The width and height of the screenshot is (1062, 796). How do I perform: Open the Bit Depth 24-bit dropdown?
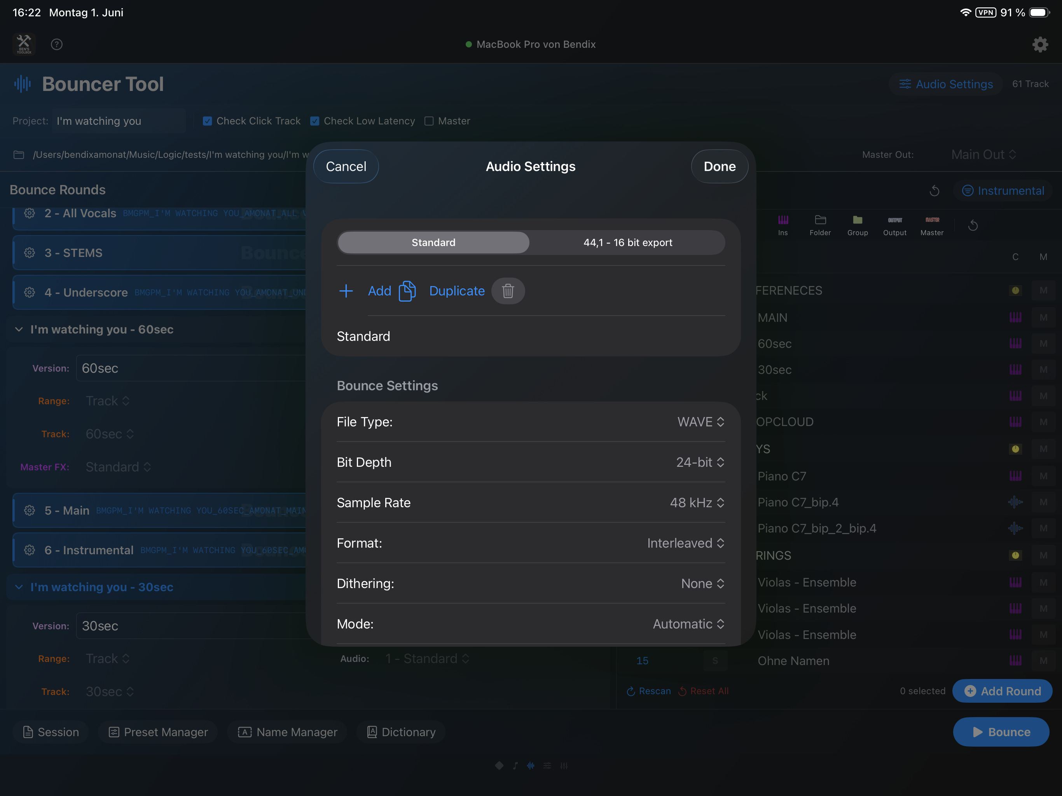click(700, 463)
